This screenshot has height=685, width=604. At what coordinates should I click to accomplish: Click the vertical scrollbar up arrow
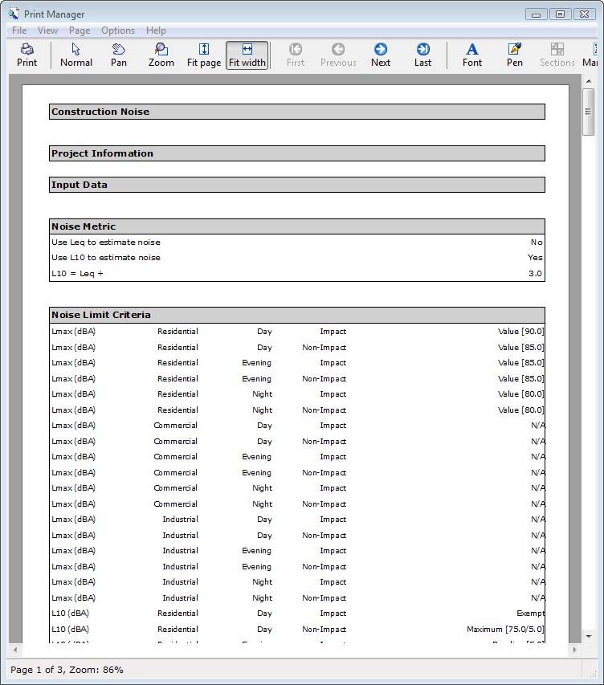[590, 82]
